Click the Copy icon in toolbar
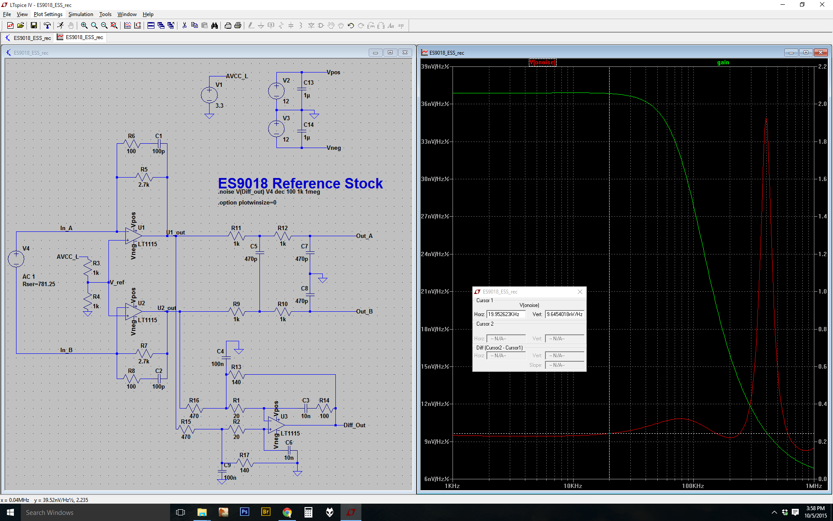Image resolution: width=833 pixels, height=521 pixels. pyautogui.click(x=194, y=26)
